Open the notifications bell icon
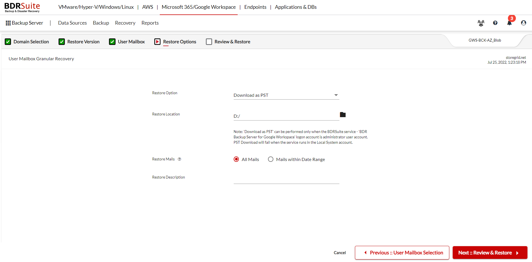The width and height of the screenshot is (532, 262). pyautogui.click(x=509, y=23)
